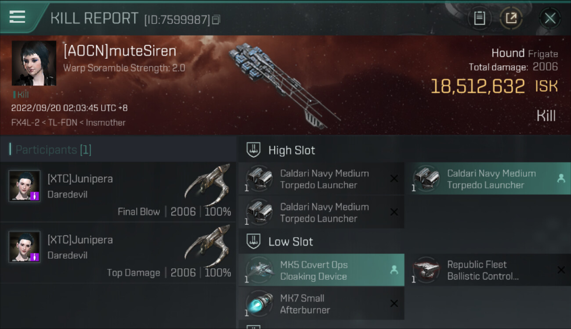Select Republic Fleet Ballistic Control item
571x329 pixels.
click(x=488, y=270)
